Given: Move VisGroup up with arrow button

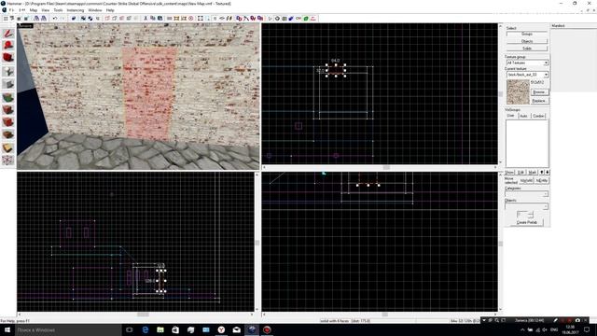Looking at the screenshot, I should pos(541,172).
